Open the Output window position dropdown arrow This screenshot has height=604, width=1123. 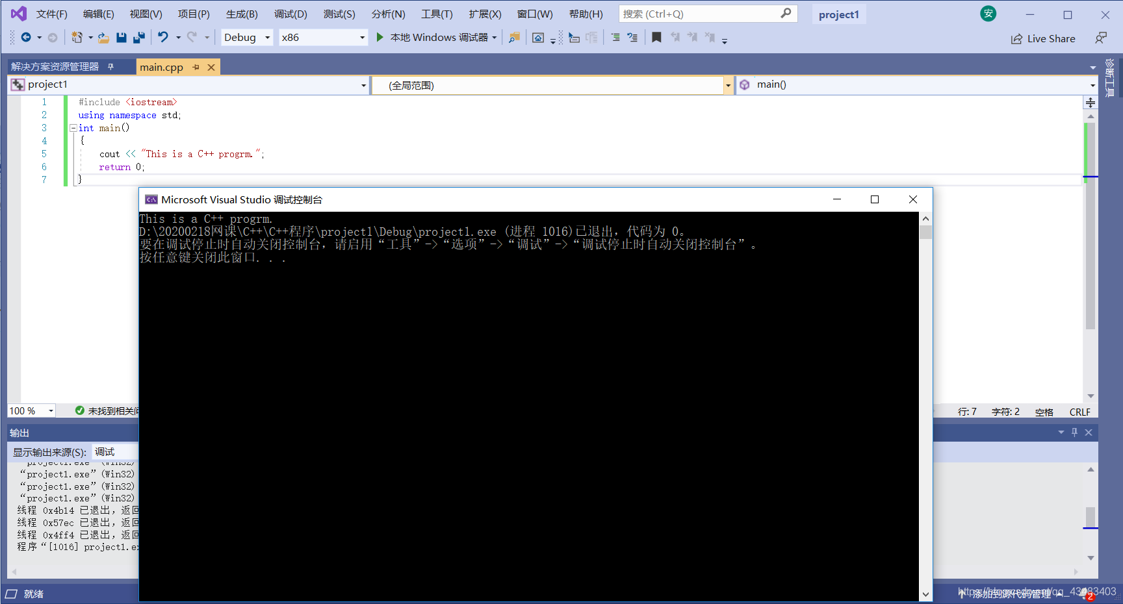pyautogui.click(x=1061, y=432)
